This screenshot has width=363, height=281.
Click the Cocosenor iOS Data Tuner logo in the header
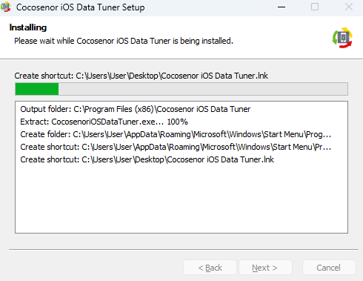[342, 38]
